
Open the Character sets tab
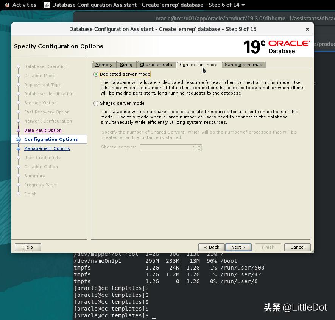(x=156, y=65)
